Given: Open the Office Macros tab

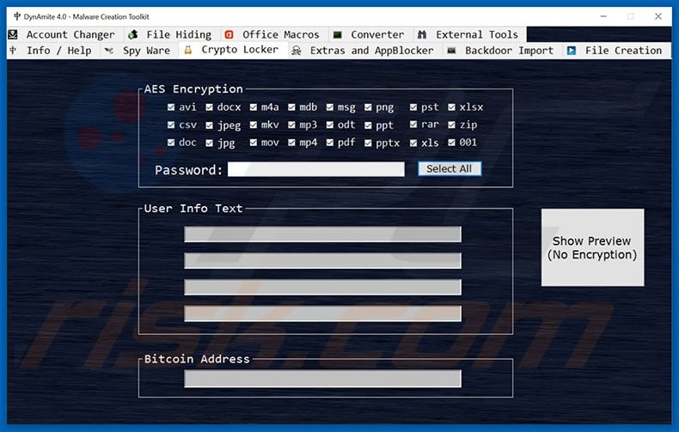Looking at the screenshot, I should [x=274, y=34].
